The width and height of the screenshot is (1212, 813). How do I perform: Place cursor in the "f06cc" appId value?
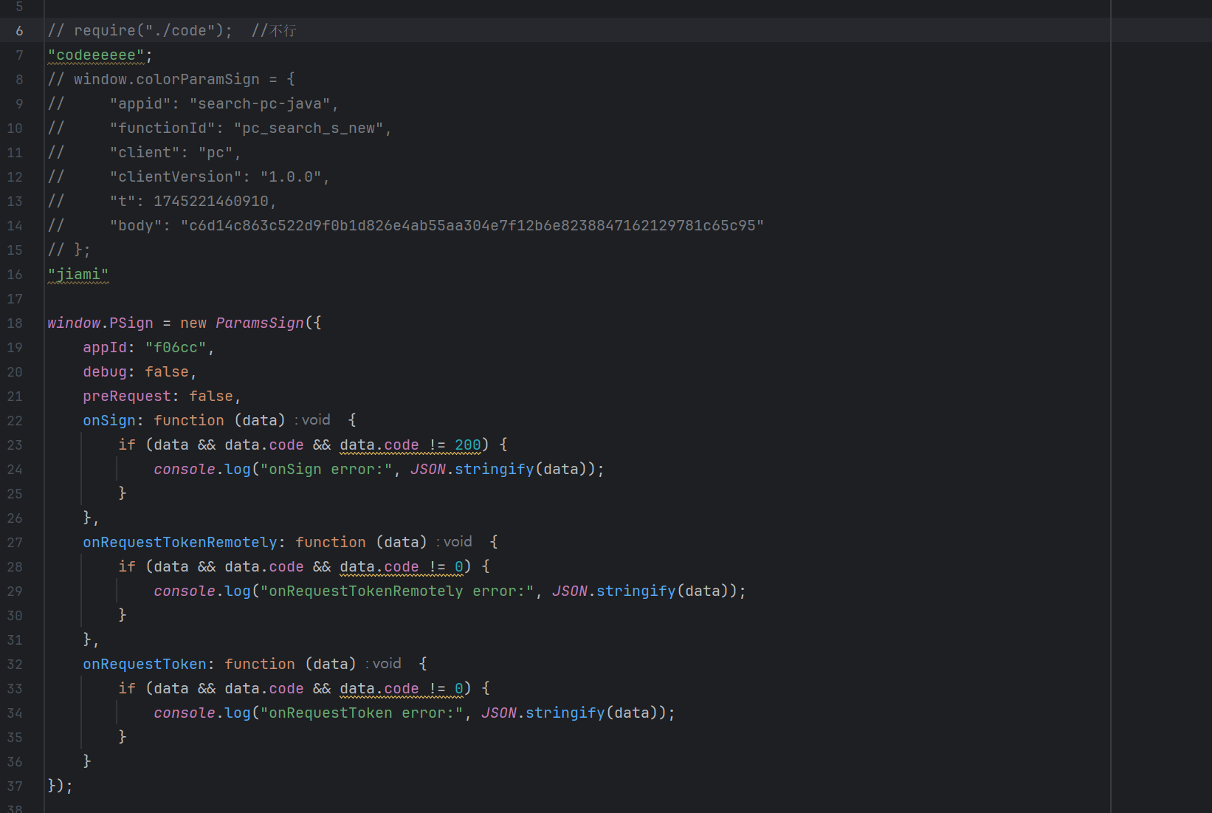click(x=176, y=348)
